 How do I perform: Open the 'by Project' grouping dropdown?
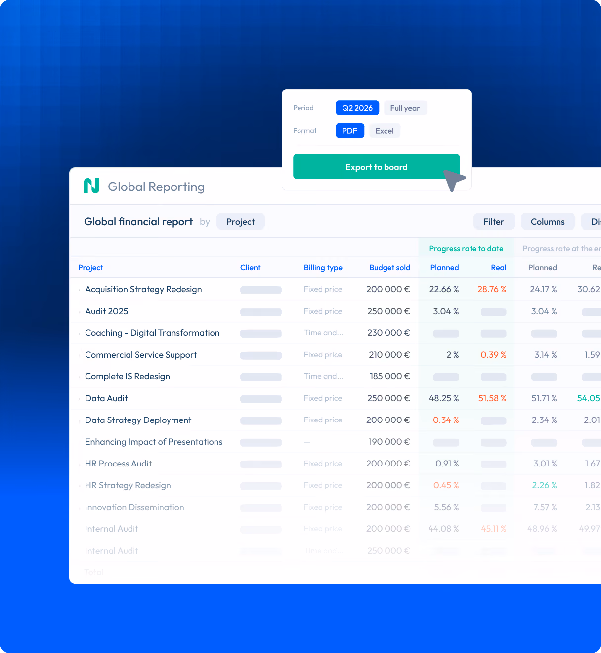(241, 222)
